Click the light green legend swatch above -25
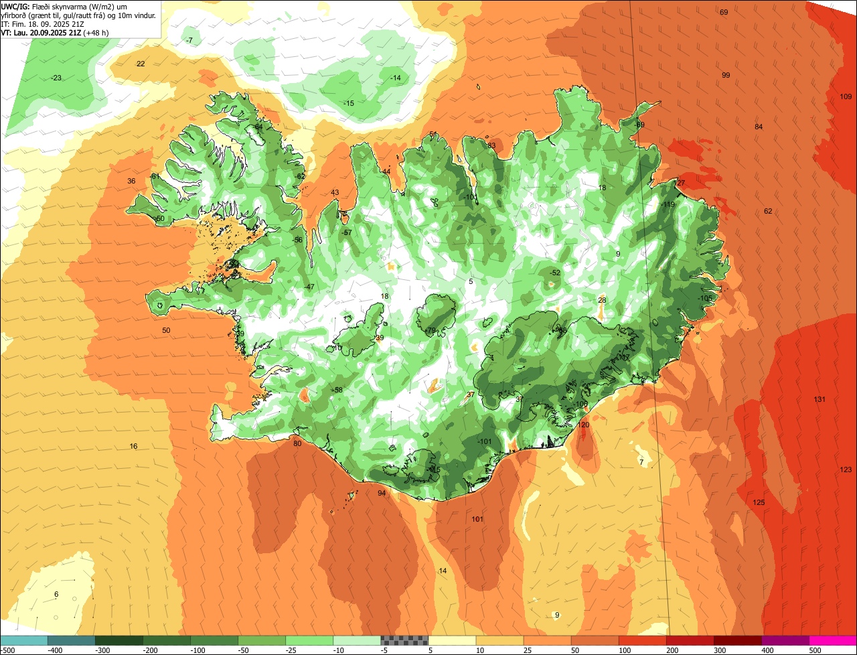857x655 pixels. (x=309, y=640)
